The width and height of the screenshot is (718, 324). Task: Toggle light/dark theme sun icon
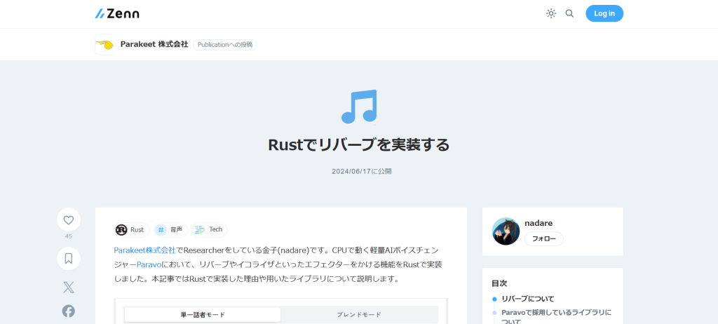[551, 13]
